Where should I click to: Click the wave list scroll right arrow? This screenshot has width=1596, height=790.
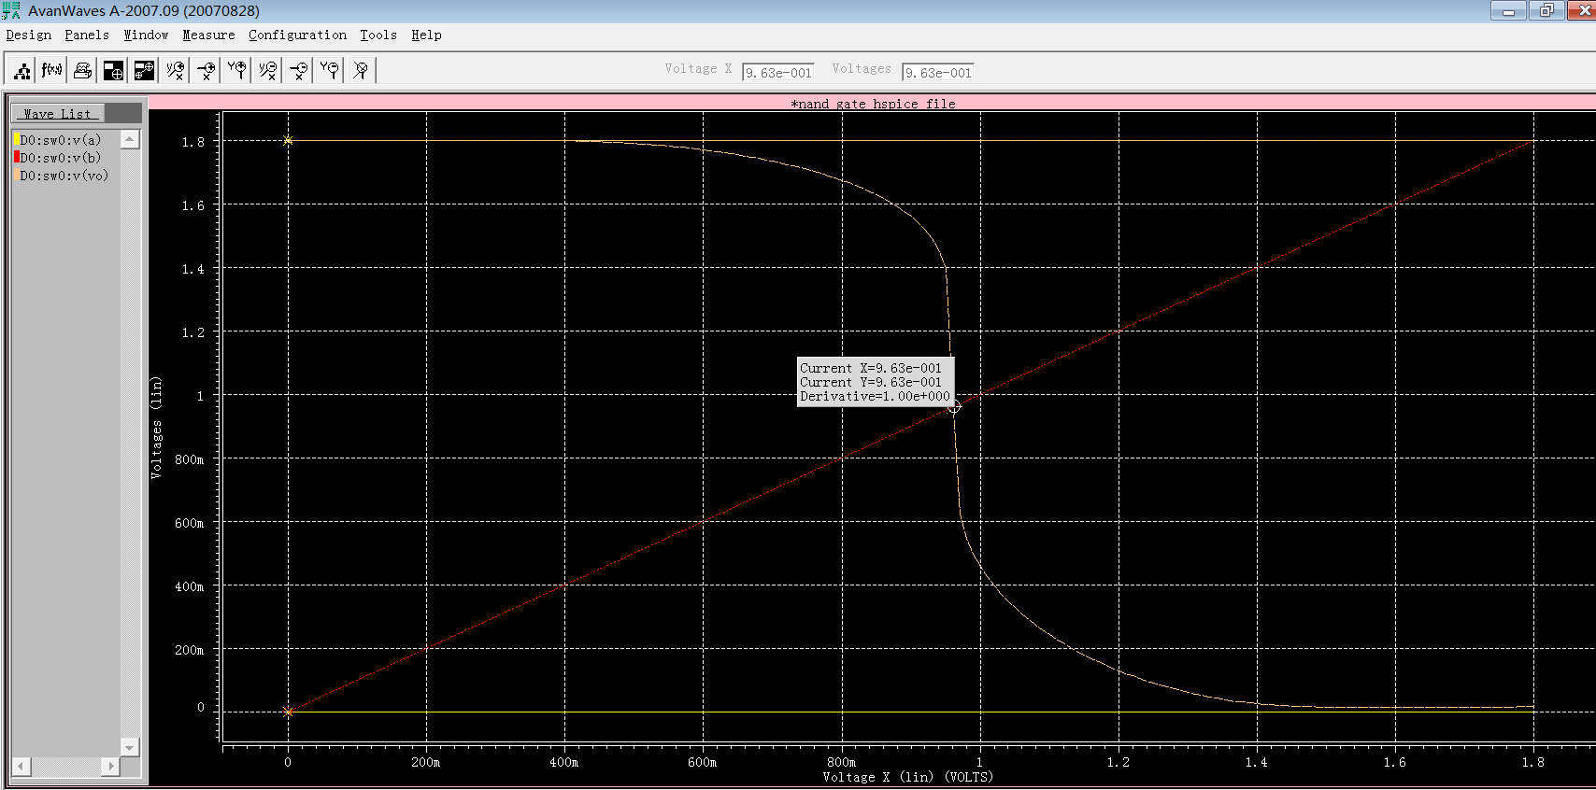point(110,766)
